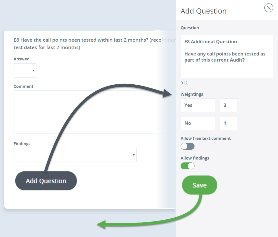Click the Comment text box
This screenshot has height=237, width=278.
(84, 112)
